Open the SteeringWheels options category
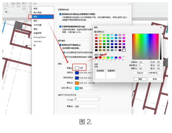 40,37
